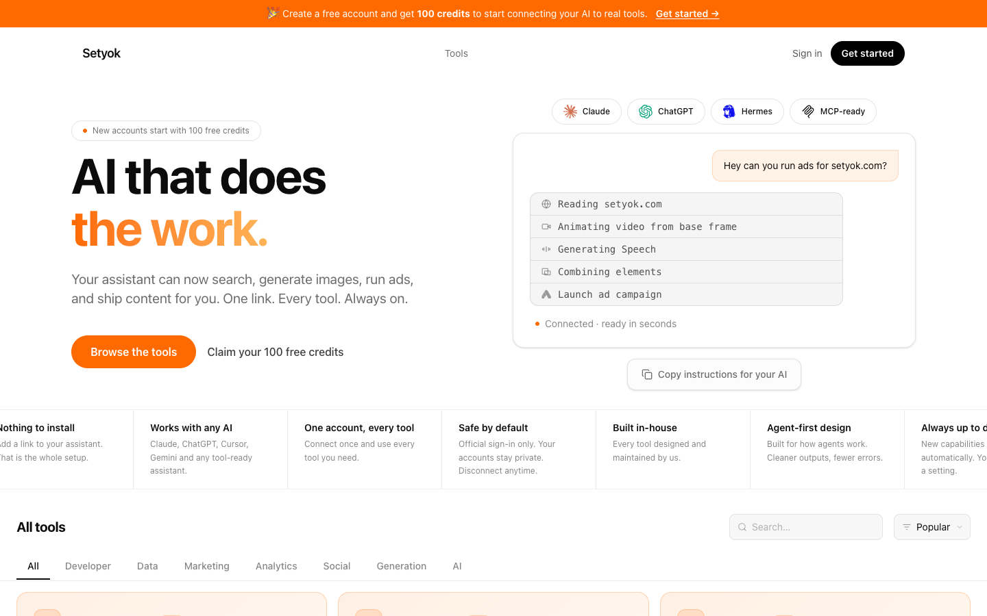Click the copy icon in Copy instructions button
Viewport: 987px width, 616px height.
(x=647, y=374)
